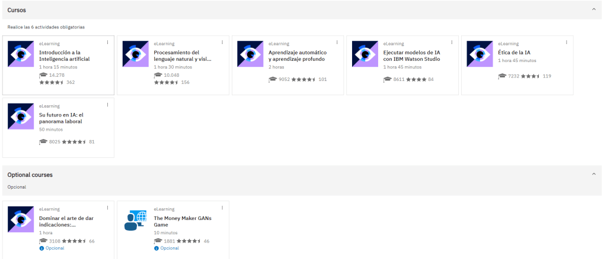Click The Money Maker GANs Game thumbnail
The image size is (607, 259).
pos(135,219)
